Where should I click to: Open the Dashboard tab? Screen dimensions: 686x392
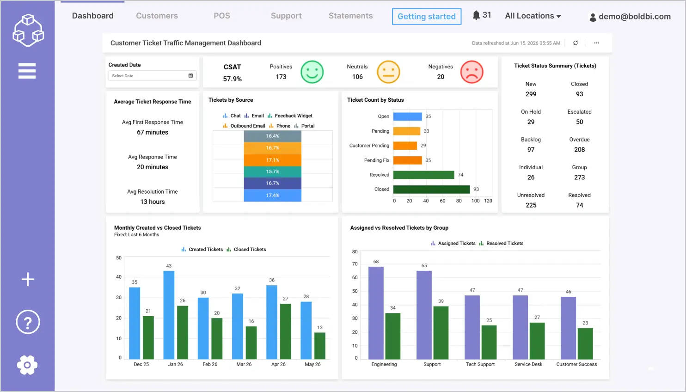pyautogui.click(x=92, y=16)
